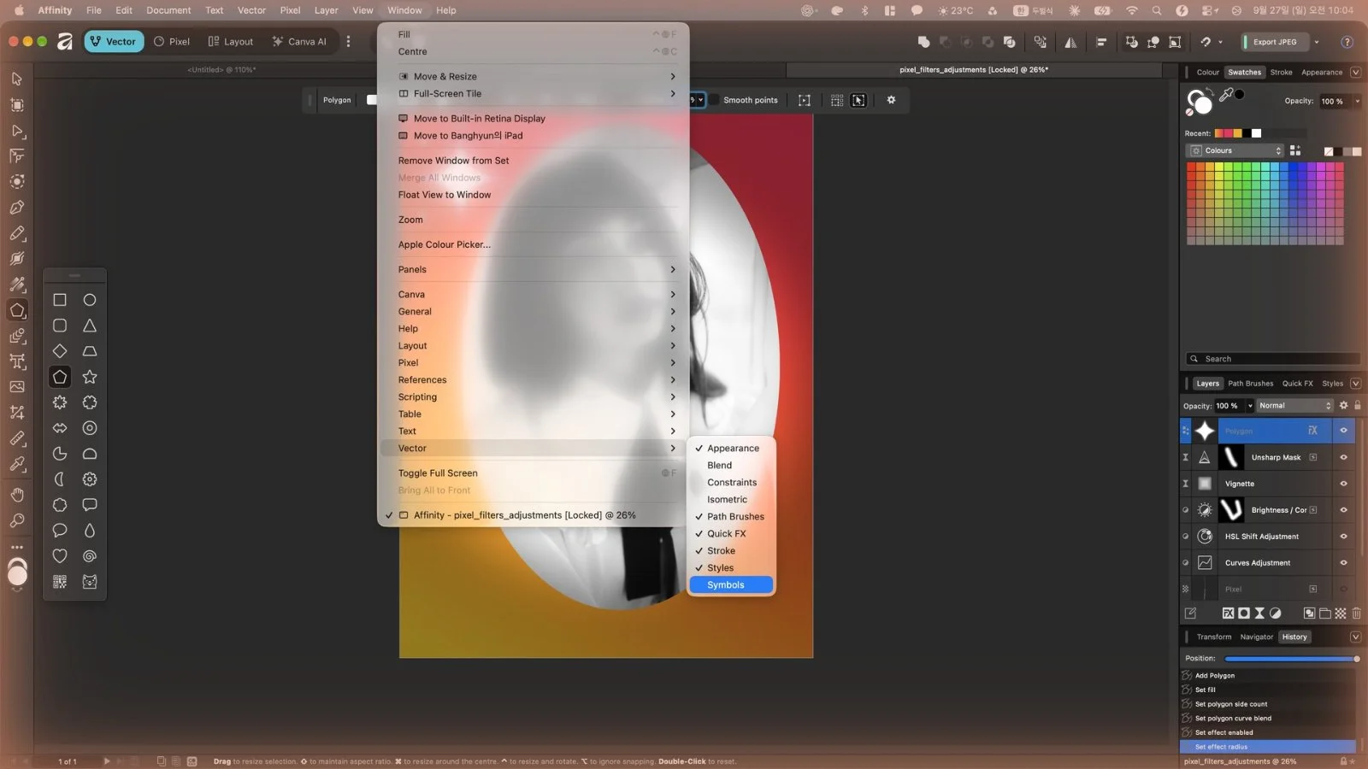Select the Star shape tool
The width and height of the screenshot is (1368, 769).
coord(90,377)
